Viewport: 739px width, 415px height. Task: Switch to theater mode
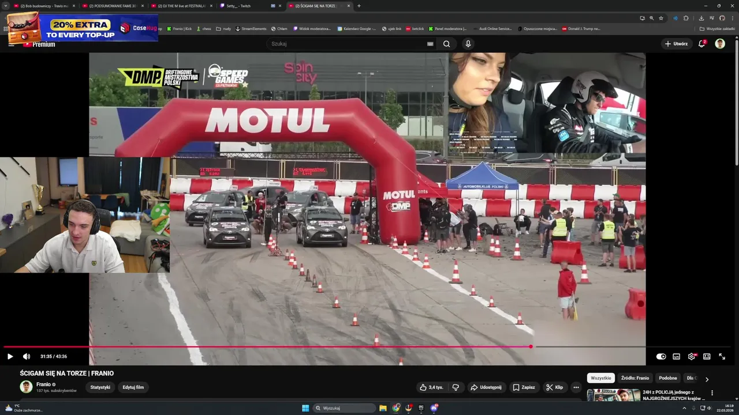click(x=707, y=357)
